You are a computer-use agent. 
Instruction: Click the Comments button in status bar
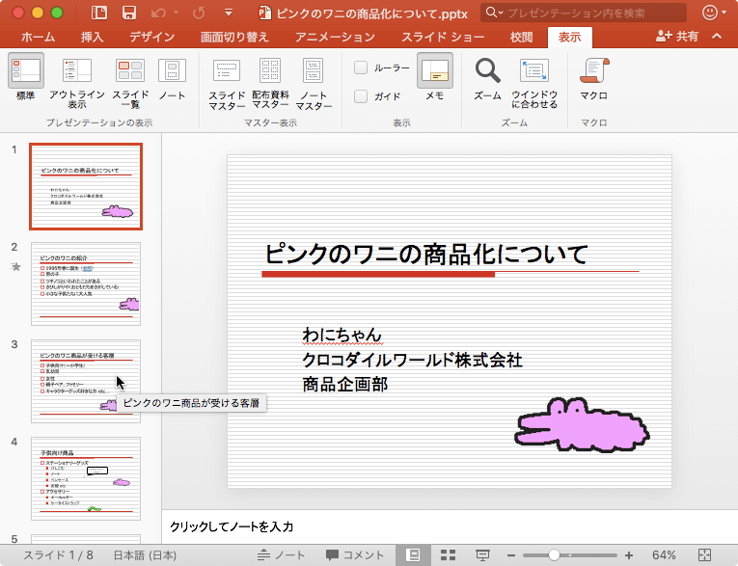(x=354, y=555)
